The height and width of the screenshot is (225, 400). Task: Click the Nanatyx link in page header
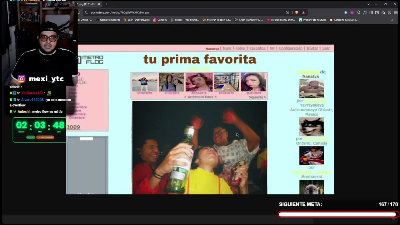[212, 49]
